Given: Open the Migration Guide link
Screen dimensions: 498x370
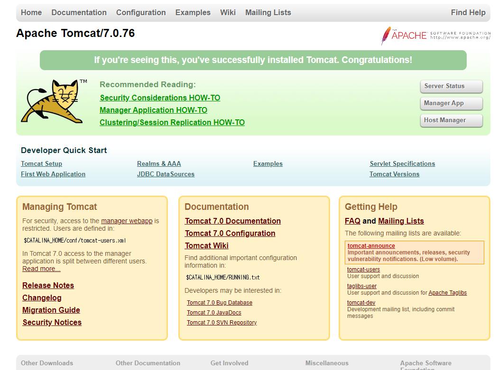Looking at the screenshot, I should [51, 310].
